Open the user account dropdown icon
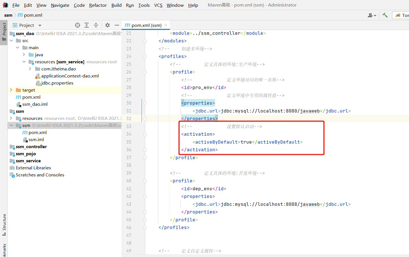409x257 pixels. 372,15
